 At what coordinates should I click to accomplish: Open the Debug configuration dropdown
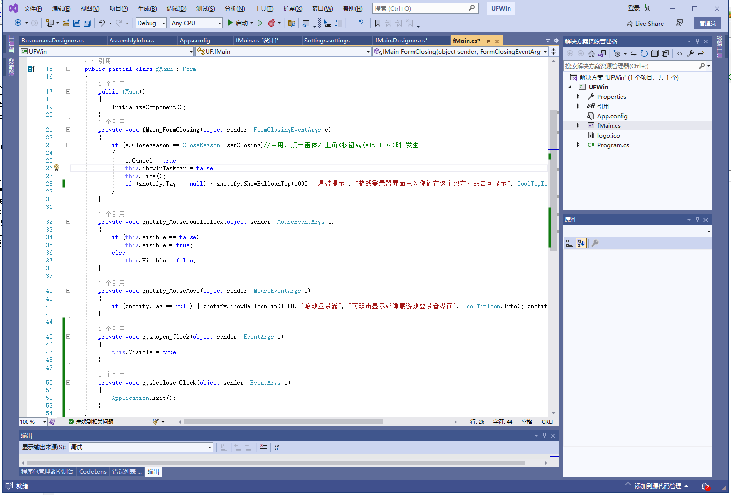(x=151, y=23)
